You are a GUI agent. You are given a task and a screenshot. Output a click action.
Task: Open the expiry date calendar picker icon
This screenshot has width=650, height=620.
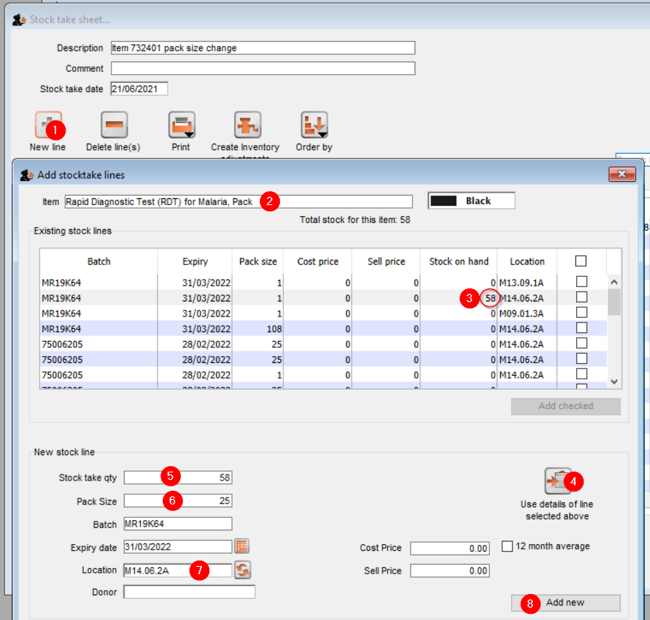242,546
